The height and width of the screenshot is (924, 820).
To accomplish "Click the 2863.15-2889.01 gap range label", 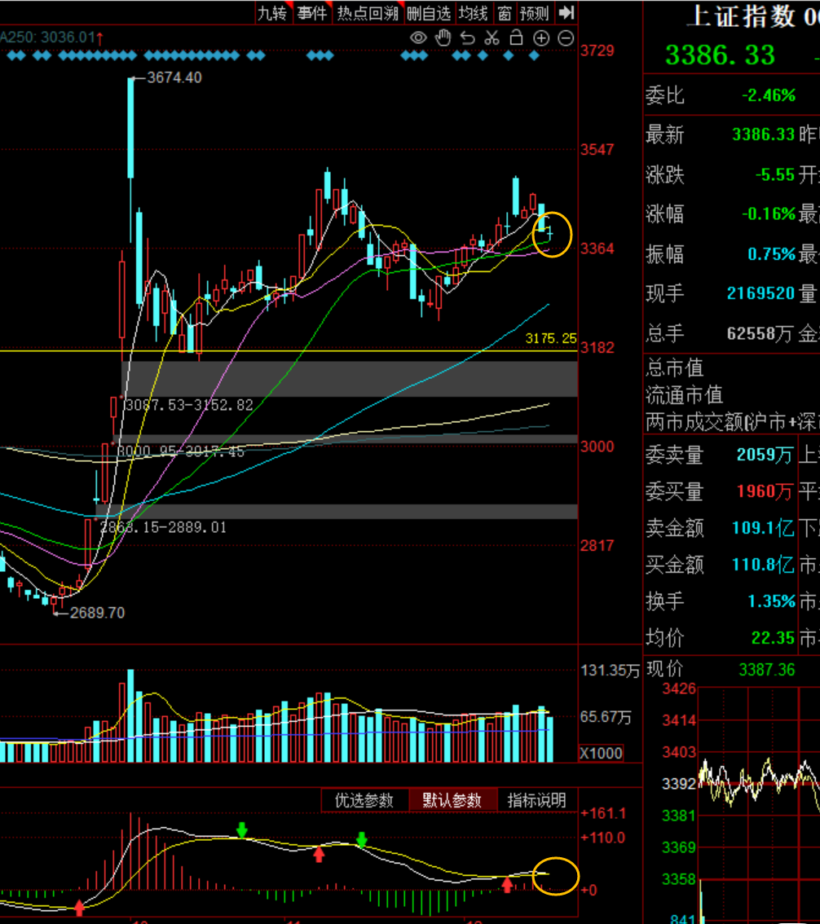I will point(163,527).
